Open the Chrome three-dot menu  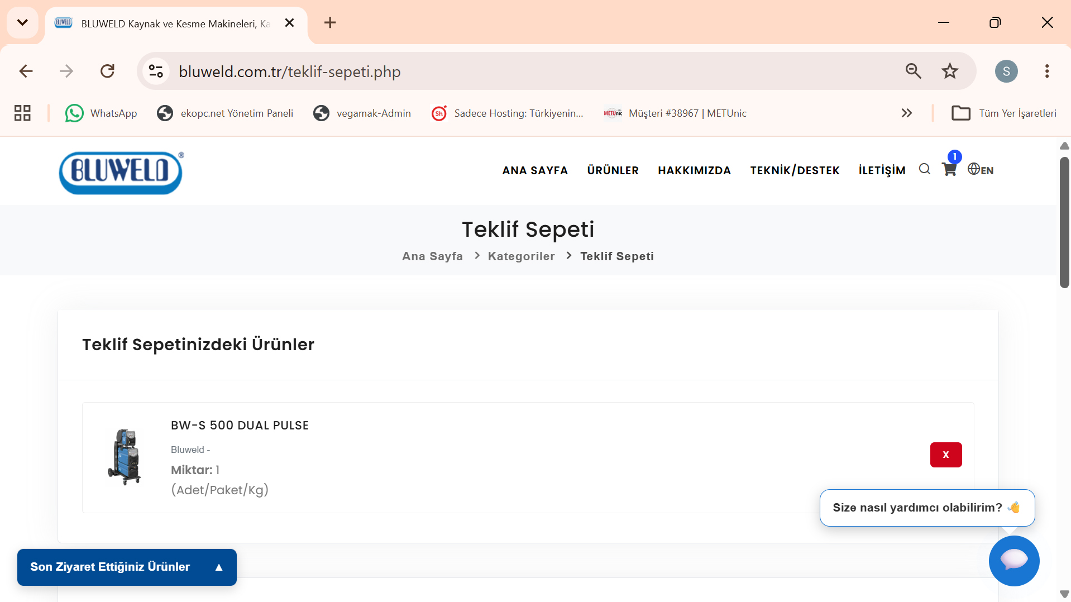(x=1047, y=71)
